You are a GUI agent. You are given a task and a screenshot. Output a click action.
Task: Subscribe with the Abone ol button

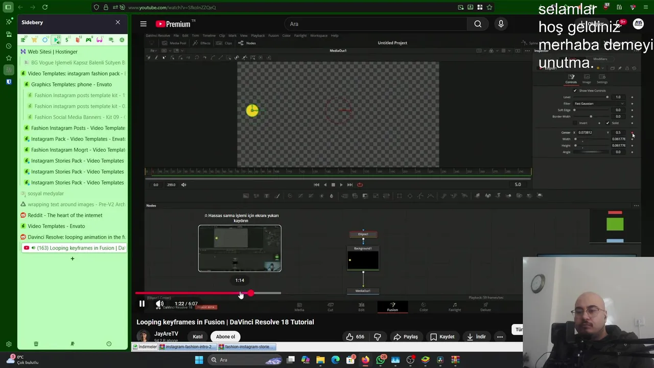coord(225,337)
